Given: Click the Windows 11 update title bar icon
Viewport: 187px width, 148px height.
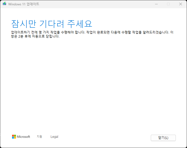Looking at the screenshot, I should click(5, 4).
